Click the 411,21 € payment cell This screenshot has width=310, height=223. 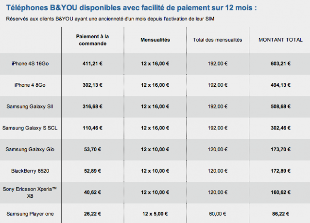92,64
